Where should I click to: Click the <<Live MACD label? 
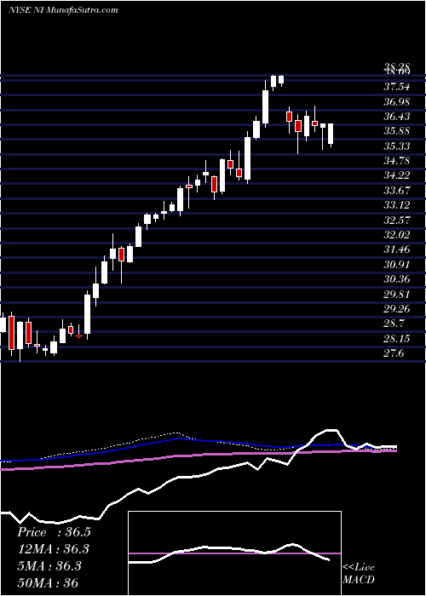[359, 574]
